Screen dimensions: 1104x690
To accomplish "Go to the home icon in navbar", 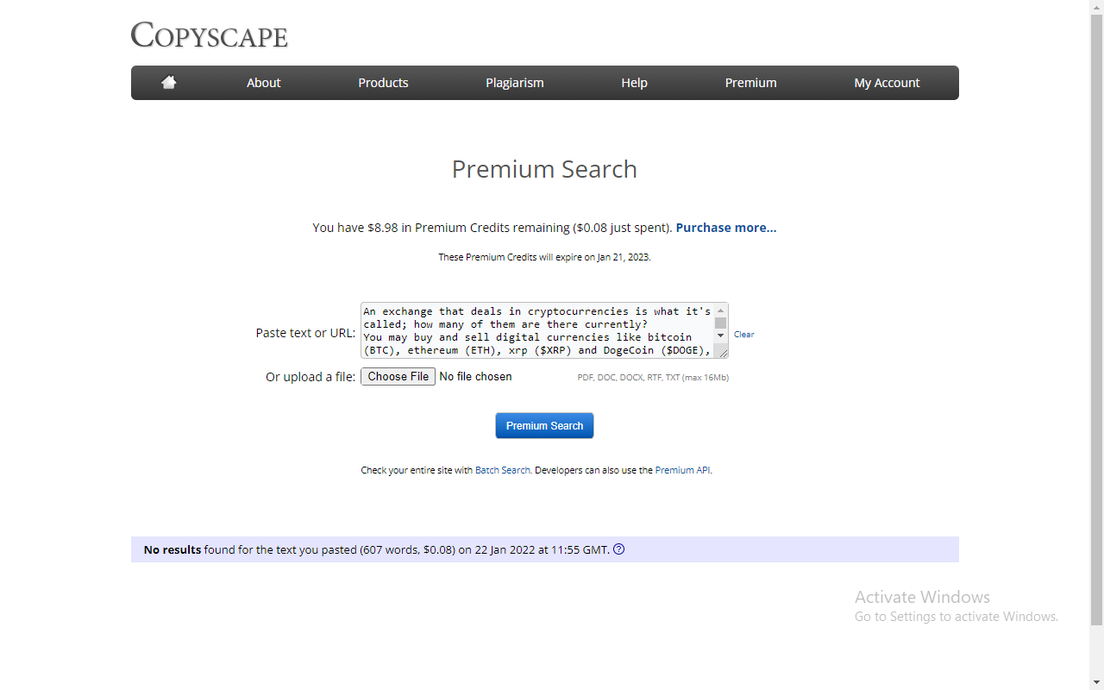I will click(x=169, y=83).
